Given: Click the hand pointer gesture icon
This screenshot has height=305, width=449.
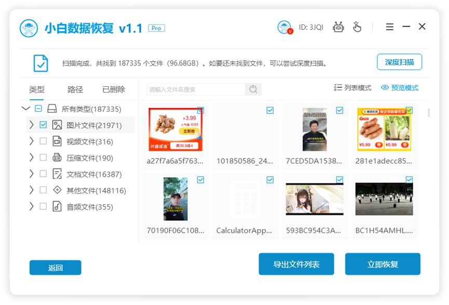Looking at the screenshot, I should pyautogui.click(x=357, y=27).
